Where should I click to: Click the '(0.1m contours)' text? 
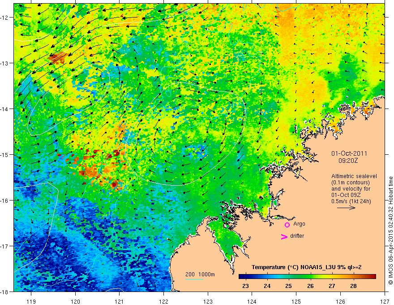pyautogui.click(x=351, y=183)
